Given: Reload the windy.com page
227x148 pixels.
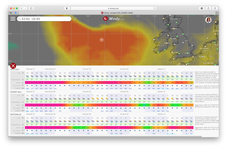Looking at the screenshot, I should pyautogui.click(x=154, y=8).
